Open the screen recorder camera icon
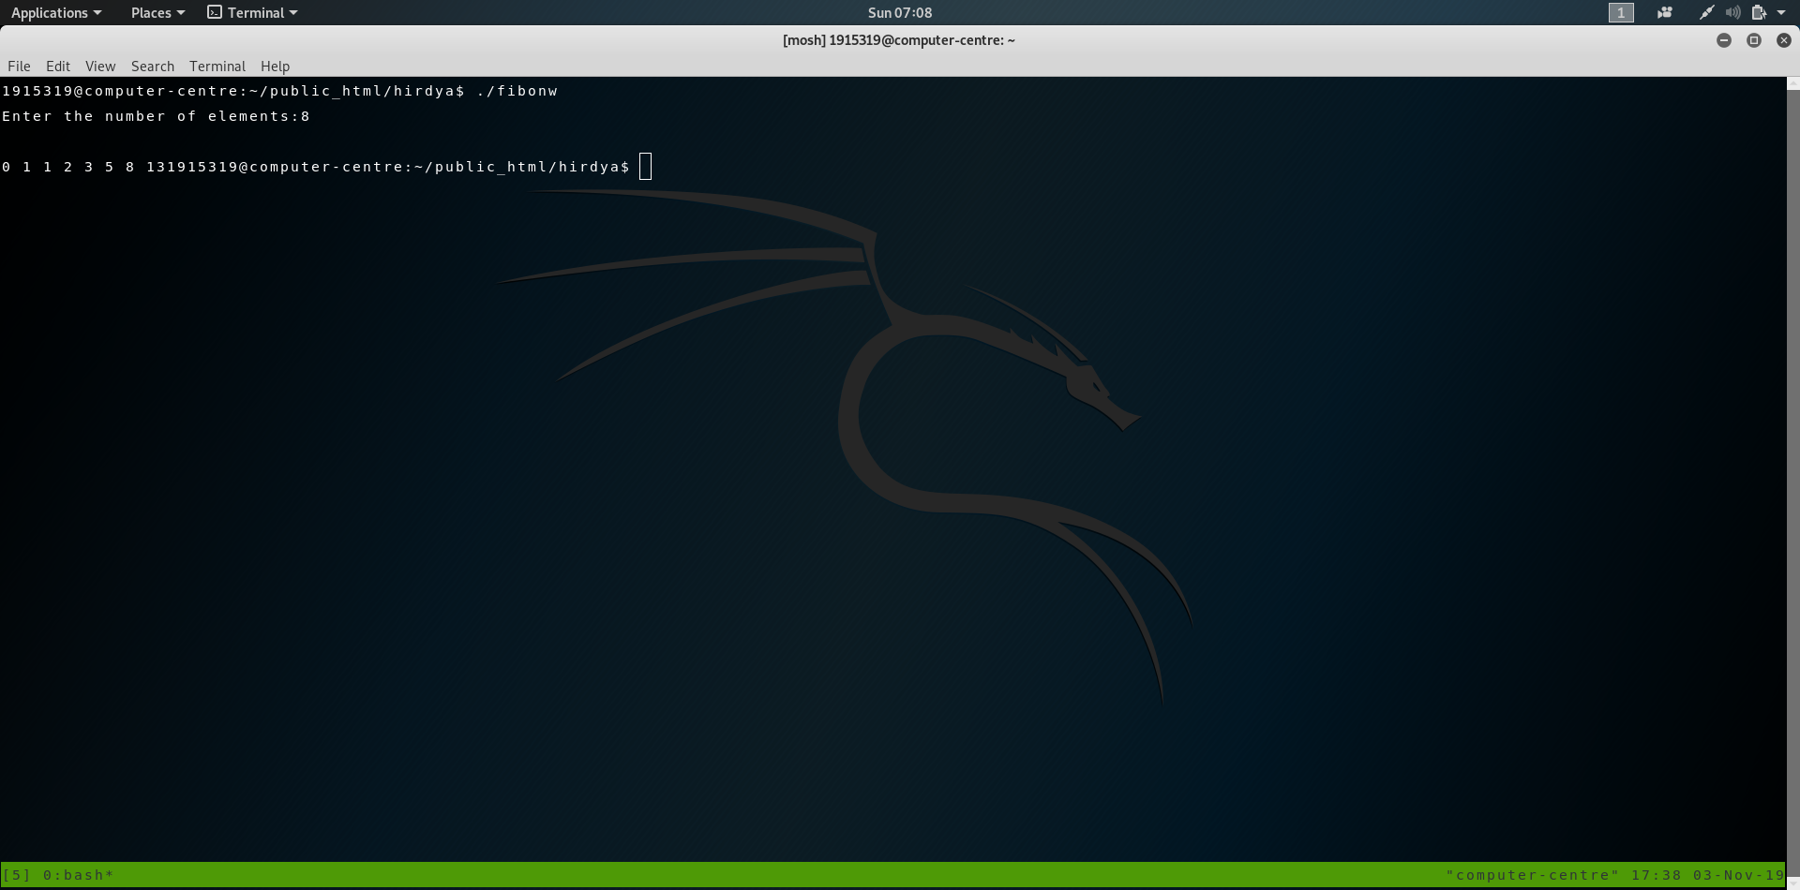Viewport: 1800px width, 890px height. pos(1665,12)
